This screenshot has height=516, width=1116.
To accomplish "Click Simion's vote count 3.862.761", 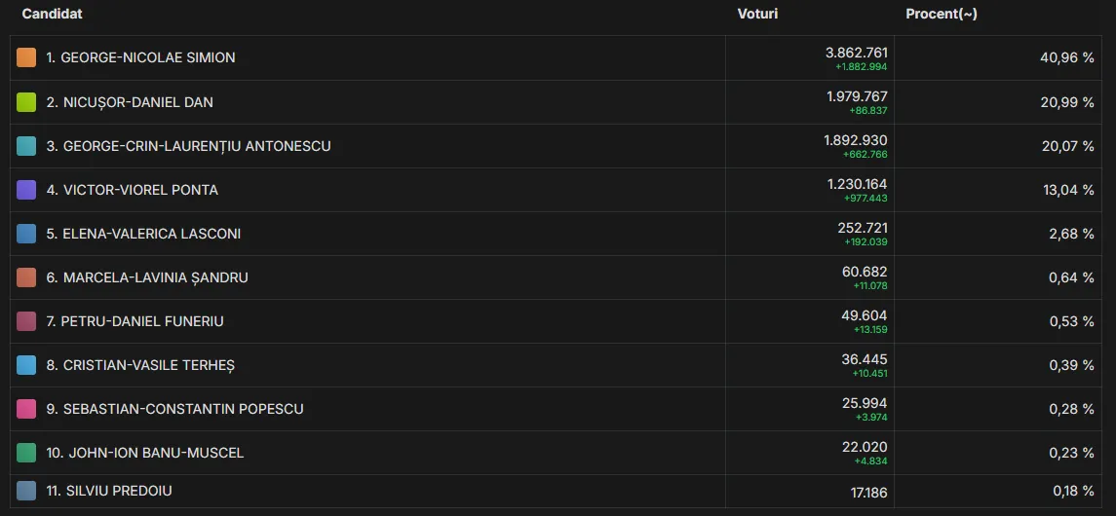I will click(856, 53).
